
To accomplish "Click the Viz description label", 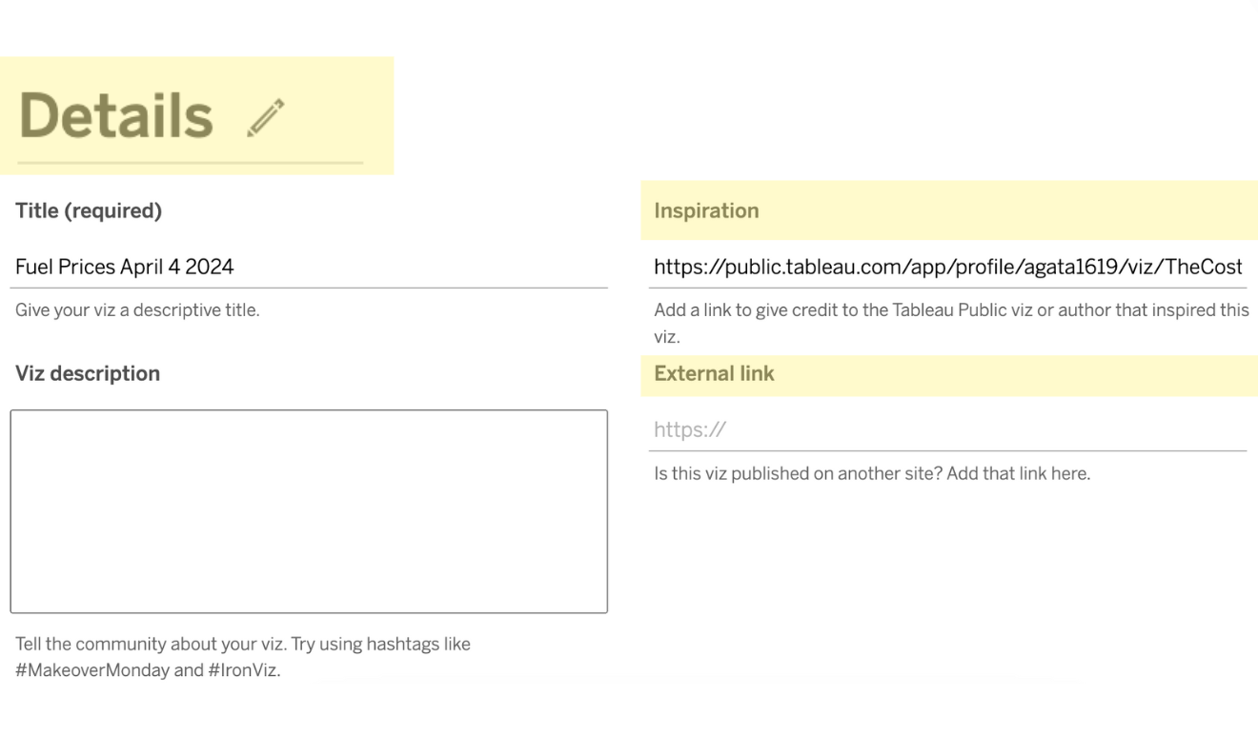I will (x=88, y=373).
